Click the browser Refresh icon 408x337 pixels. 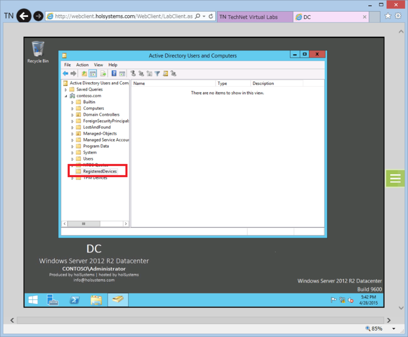click(x=211, y=16)
